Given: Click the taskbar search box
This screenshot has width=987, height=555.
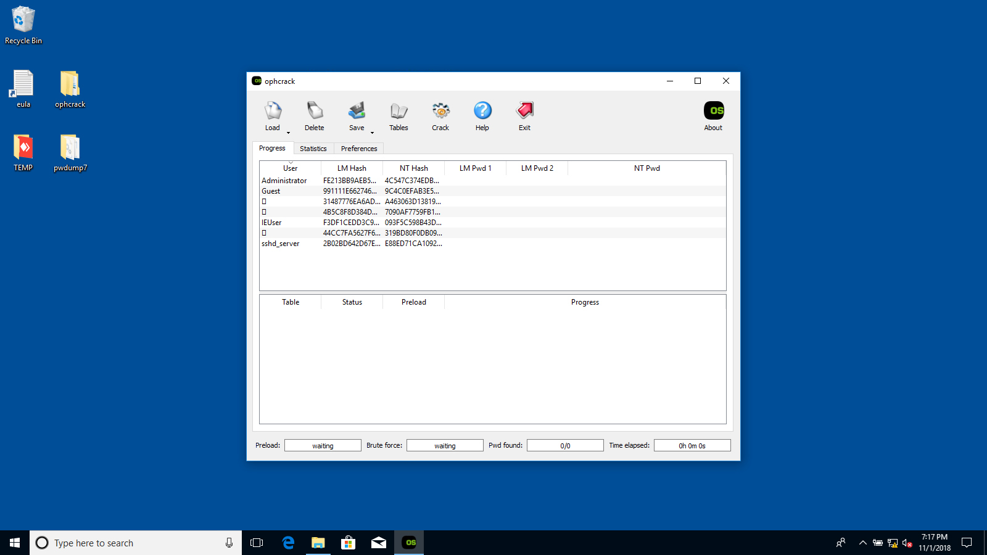Looking at the screenshot, I should [x=136, y=543].
